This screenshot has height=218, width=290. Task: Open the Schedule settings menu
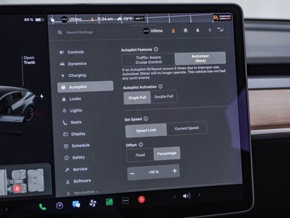pyautogui.click(x=77, y=146)
